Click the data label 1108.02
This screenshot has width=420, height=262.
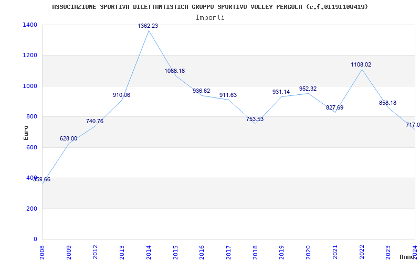pos(361,64)
